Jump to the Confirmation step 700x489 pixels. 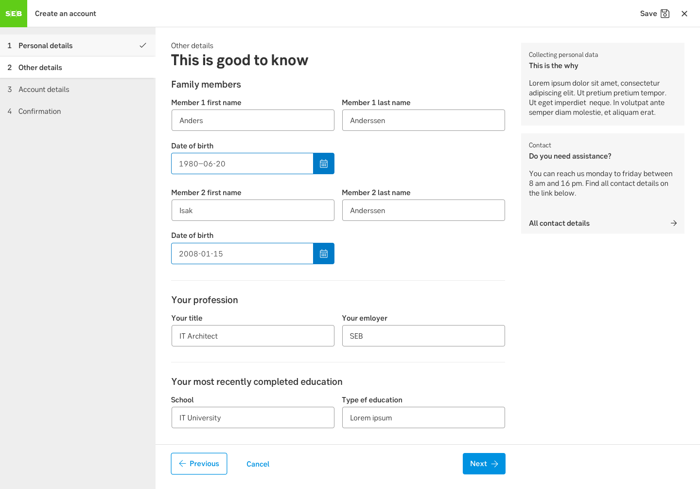[x=39, y=111]
